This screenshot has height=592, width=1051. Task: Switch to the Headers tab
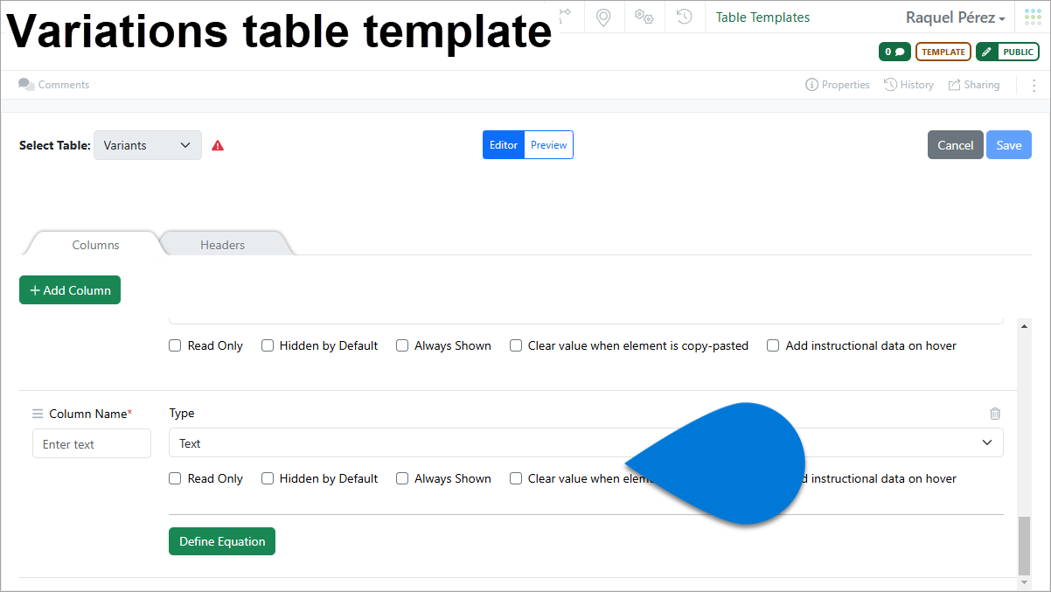[222, 245]
